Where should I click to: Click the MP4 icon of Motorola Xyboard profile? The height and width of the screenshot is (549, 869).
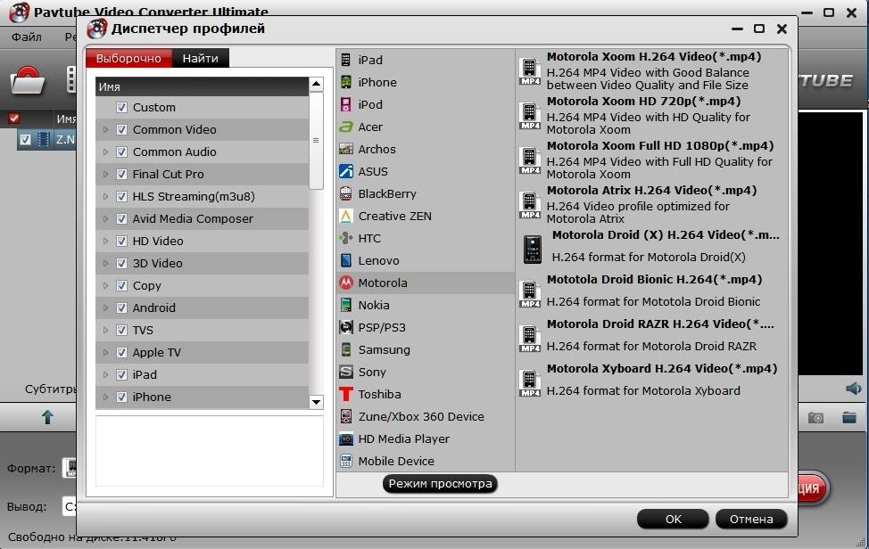point(530,383)
